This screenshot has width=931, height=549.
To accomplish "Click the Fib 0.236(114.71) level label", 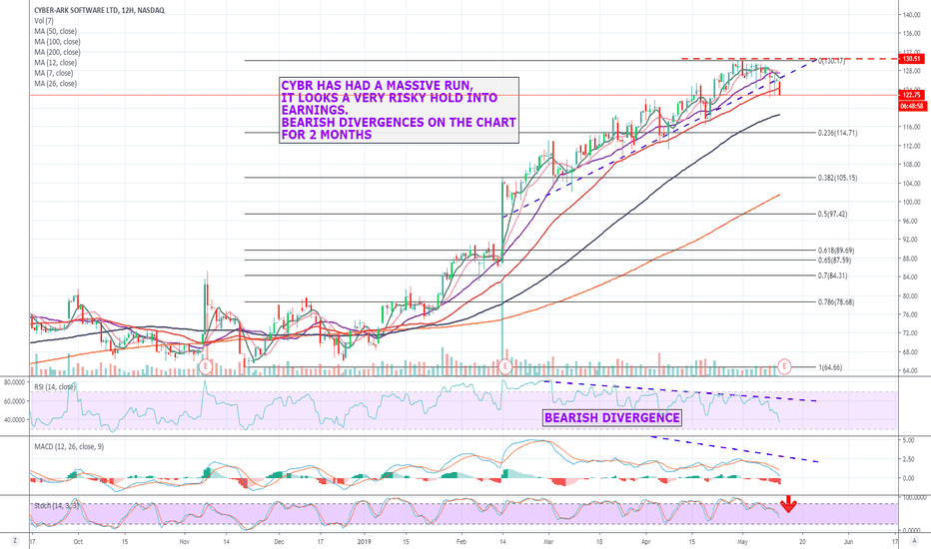I will (838, 133).
